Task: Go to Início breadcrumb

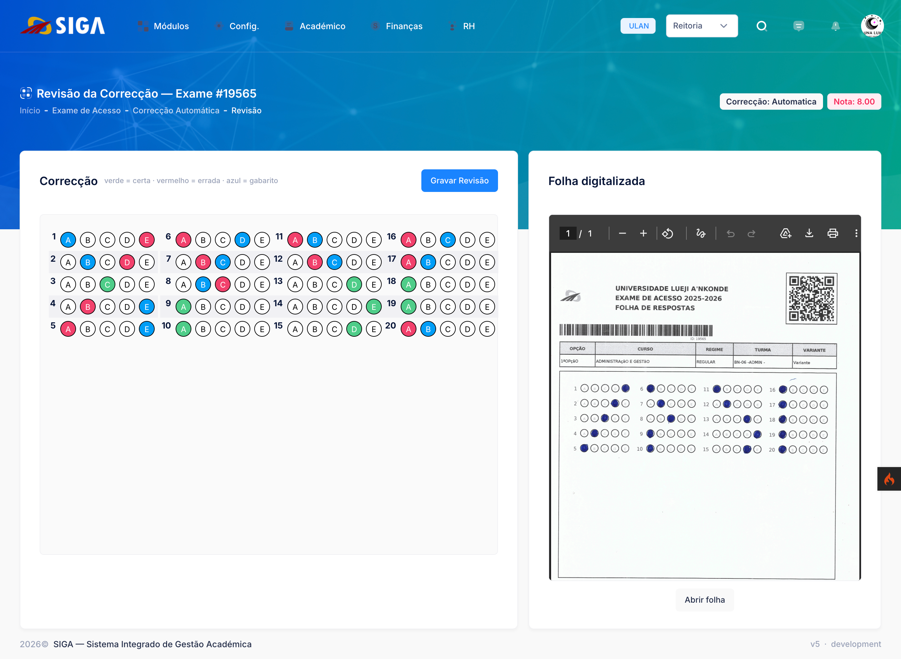Action: 30,110
